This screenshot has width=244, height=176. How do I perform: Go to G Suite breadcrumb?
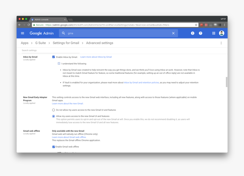pyautogui.click(x=41, y=43)
